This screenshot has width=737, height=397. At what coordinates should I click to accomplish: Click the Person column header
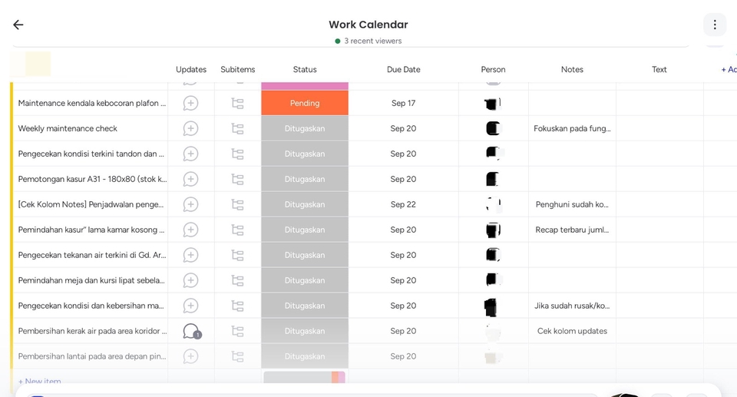tap(493, 69)
